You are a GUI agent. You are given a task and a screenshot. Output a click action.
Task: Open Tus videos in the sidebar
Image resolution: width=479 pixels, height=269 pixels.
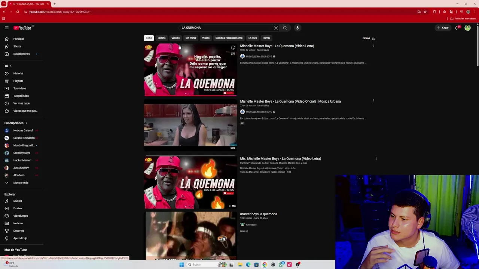pyautogui.click(x=22, y=88)
